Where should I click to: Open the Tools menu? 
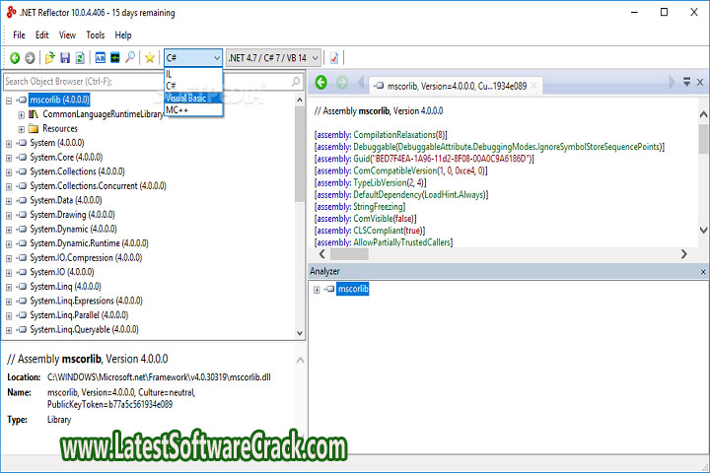[96, 34]
